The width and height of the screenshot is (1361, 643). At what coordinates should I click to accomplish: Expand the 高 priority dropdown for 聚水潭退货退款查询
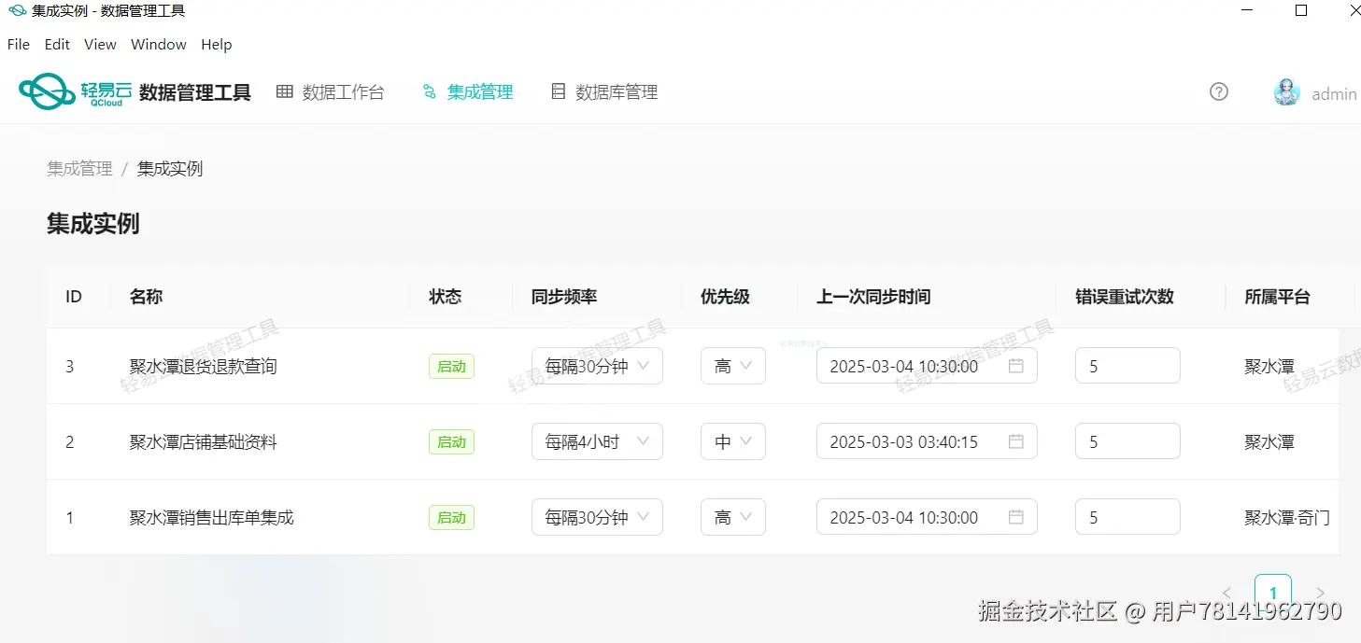[x=732, y=366]
